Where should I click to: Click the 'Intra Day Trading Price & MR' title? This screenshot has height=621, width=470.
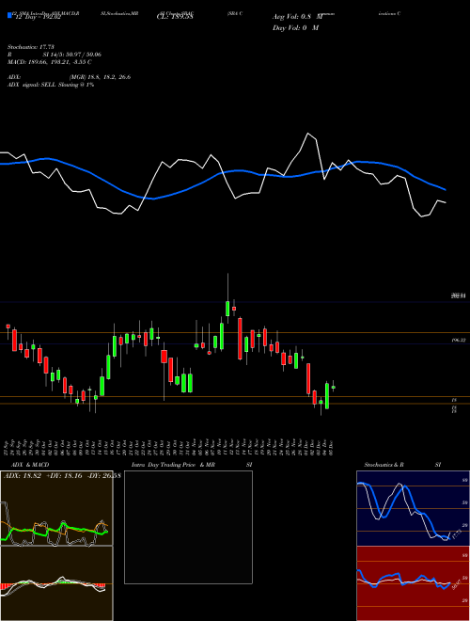(x=174, y=465)
